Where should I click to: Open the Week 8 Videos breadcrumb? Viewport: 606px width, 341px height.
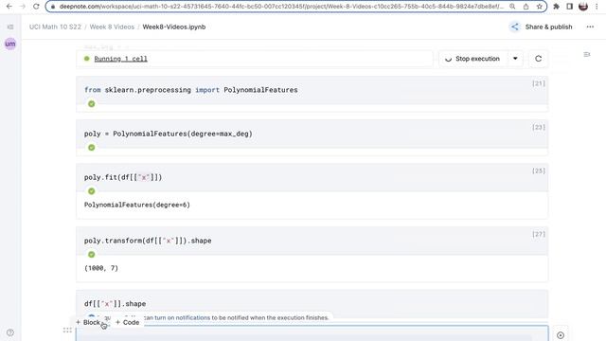(112, 27)
